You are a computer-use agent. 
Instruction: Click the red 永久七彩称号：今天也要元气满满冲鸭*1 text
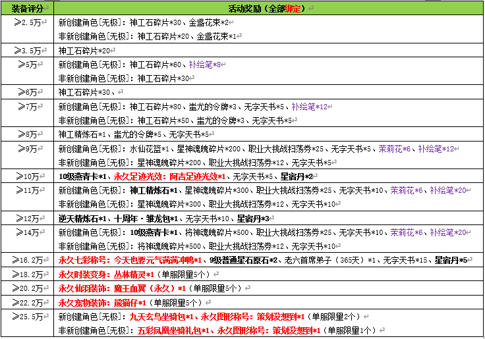click(x=130, y=260)
